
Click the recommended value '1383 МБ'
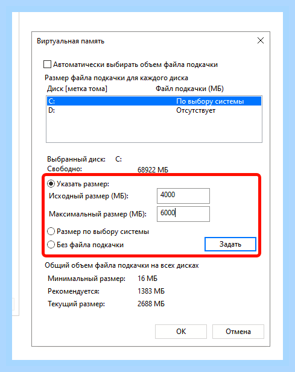coord(151,291)
